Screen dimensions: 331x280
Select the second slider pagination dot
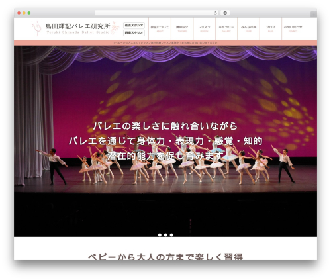point(165,235)
